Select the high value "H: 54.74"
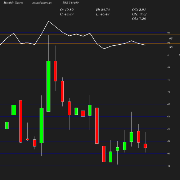180x180 pixels. [103, 10]
